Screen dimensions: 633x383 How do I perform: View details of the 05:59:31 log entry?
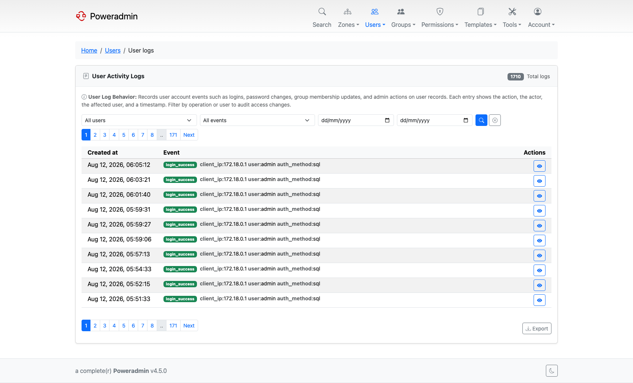540,211
